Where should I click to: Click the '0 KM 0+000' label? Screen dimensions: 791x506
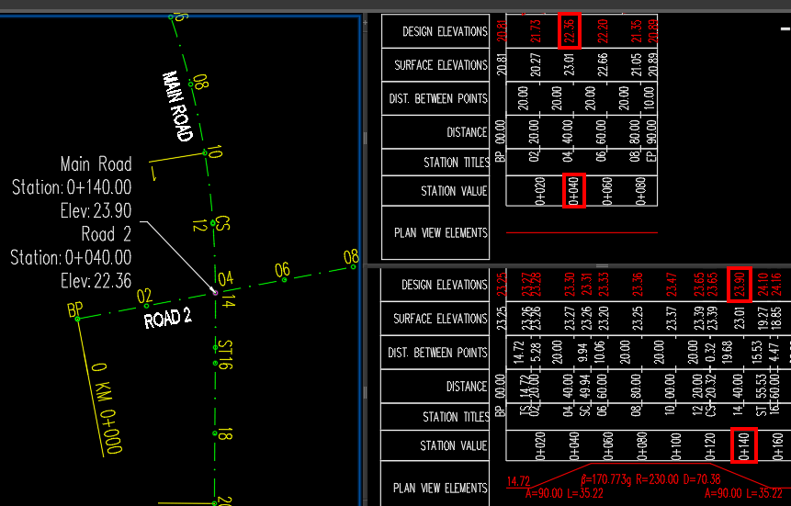point(107,408)
